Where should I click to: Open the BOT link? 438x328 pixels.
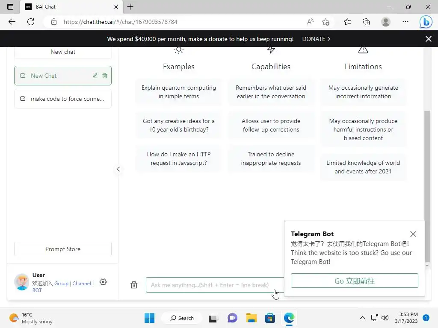click(37, 290)
